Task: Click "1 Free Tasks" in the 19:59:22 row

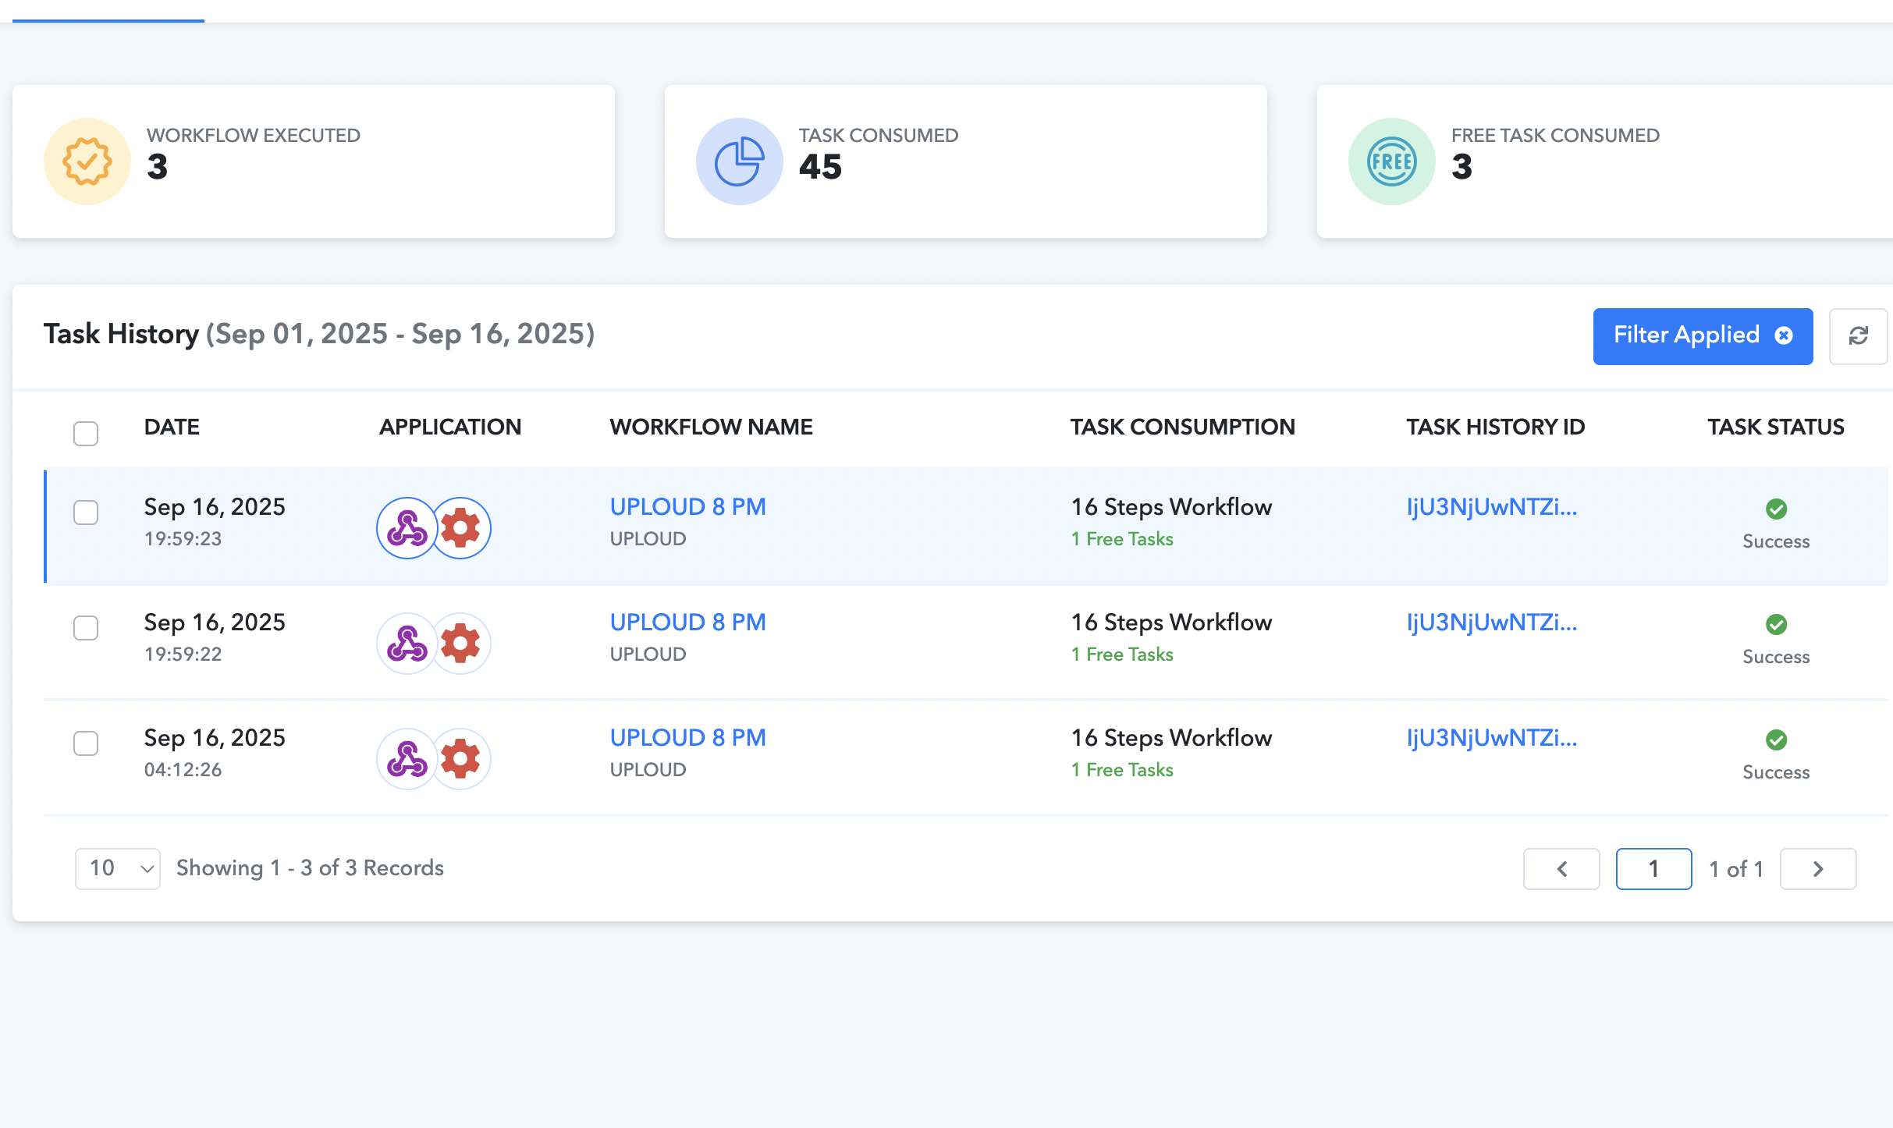Action: (1122, 654)
